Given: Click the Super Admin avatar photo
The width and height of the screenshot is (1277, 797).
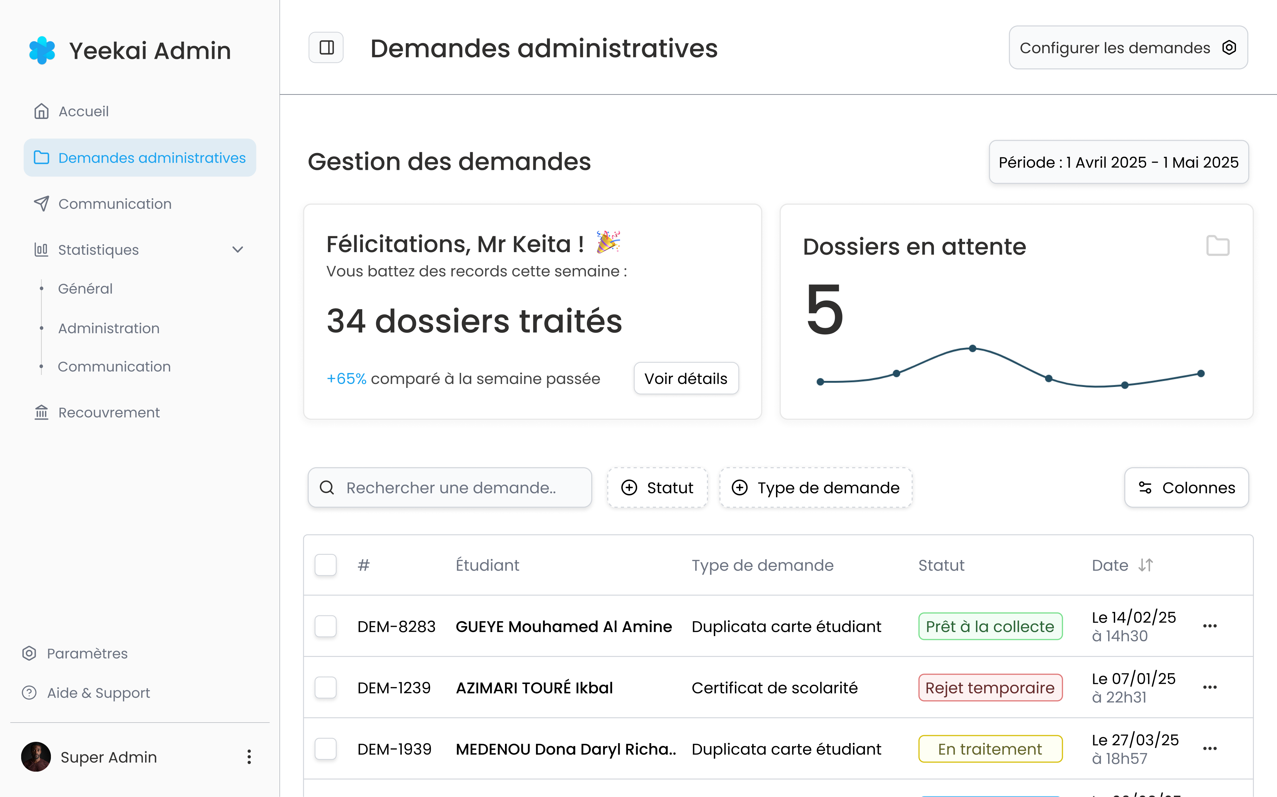Looking at the screenshot, I should tap(36, 757).
